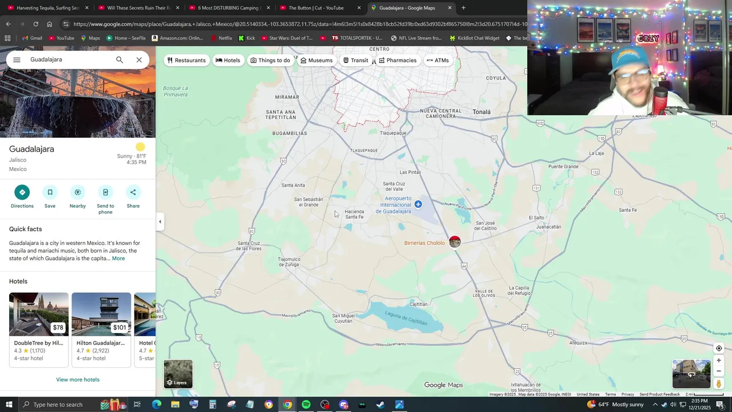The image size is (732, 412).
Task: Expand Quick facts with More link
Action: click(118, 259)
